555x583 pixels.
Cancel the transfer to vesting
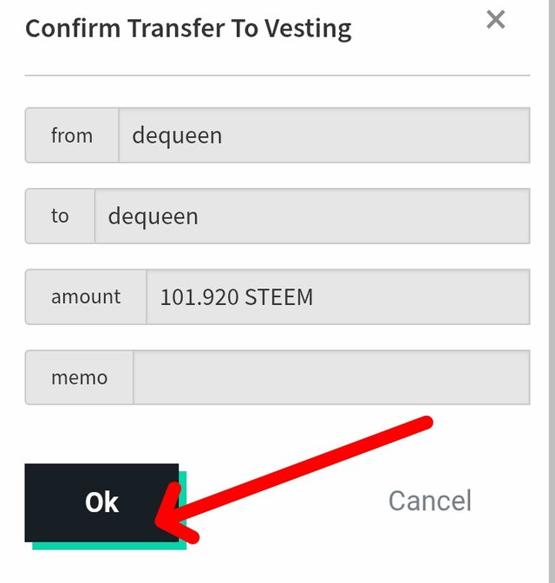[x=429, y=501]
